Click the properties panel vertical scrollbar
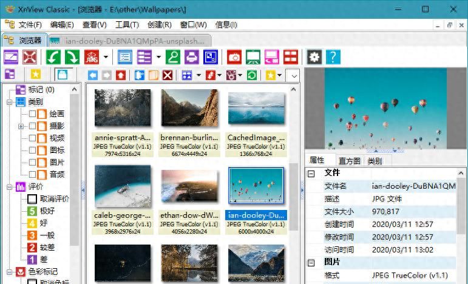Screen dimensions: 468x284 click(x=461, y=206)
